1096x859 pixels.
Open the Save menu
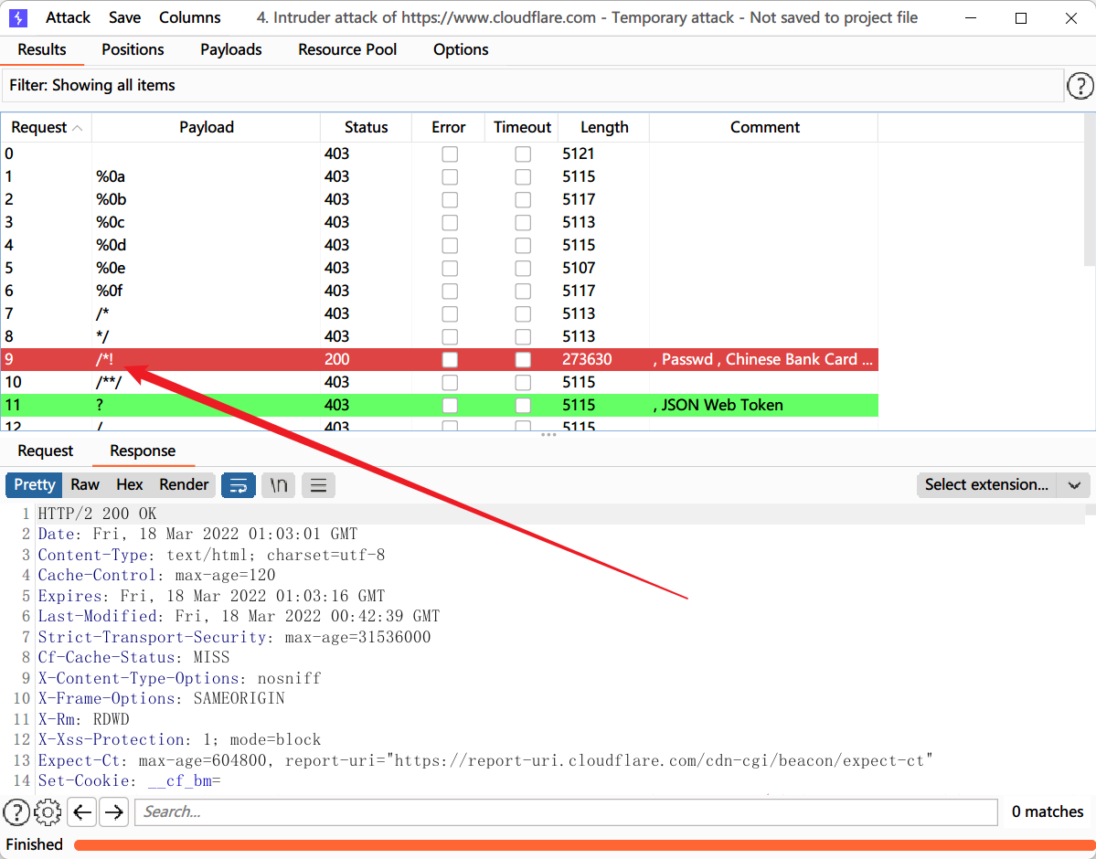tap(124, 18)
